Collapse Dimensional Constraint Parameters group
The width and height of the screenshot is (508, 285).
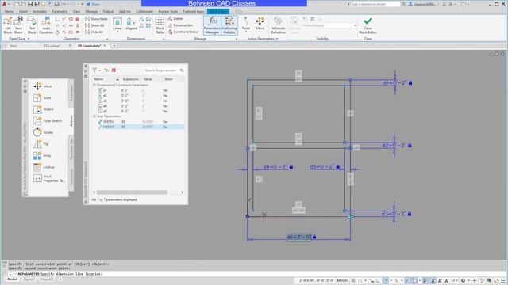94,85
